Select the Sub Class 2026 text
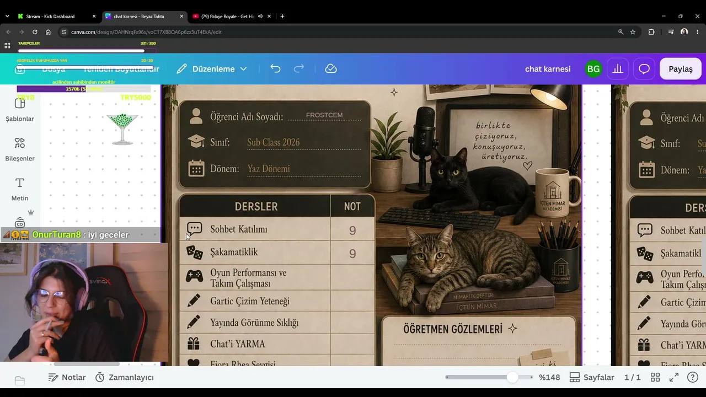Image resolution: width=706 pixels, height=397 pixels. (x=274, y=142)
